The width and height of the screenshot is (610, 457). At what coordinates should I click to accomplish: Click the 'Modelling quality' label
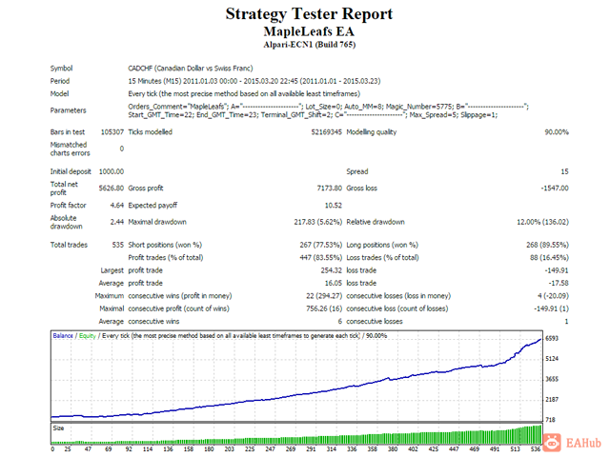[372, 132]
